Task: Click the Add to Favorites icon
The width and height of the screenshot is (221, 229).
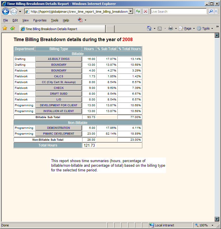Action: coord(12,28)
